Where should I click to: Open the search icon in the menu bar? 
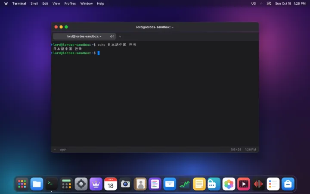(x=261, y=3)
